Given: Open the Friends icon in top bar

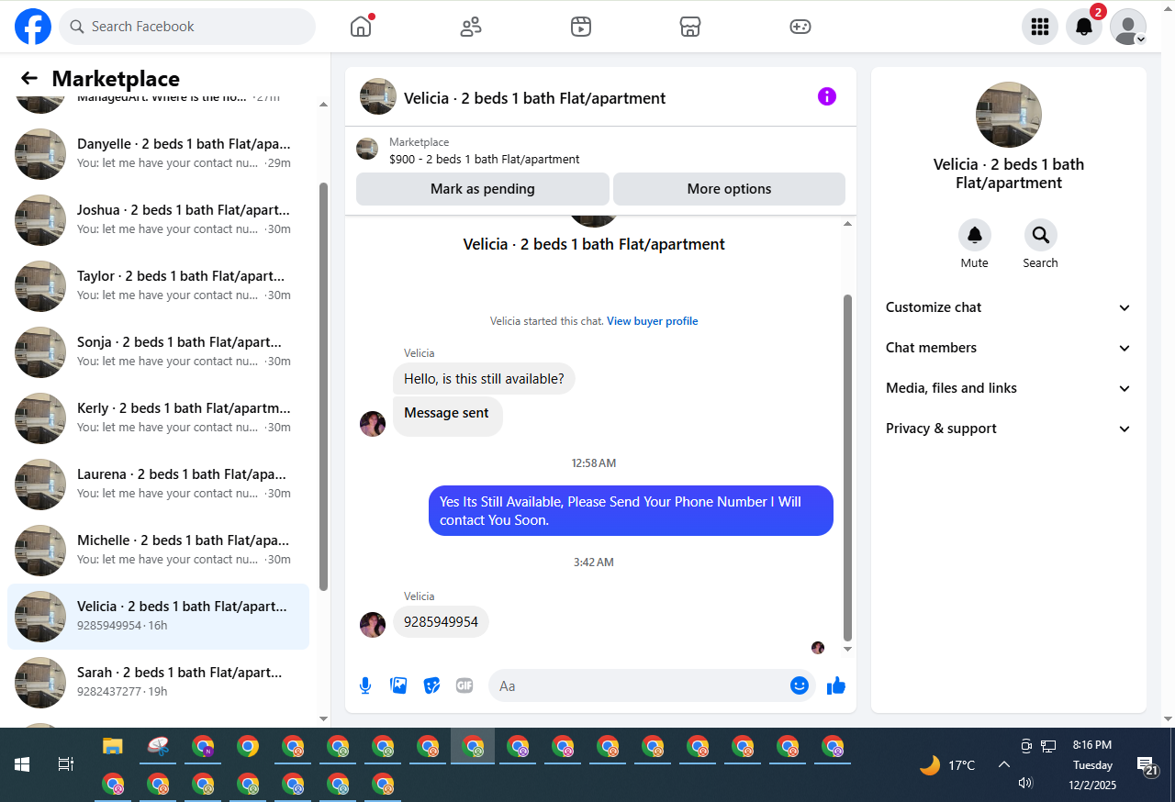Looking at the screenshot, I should coord(471,27).
